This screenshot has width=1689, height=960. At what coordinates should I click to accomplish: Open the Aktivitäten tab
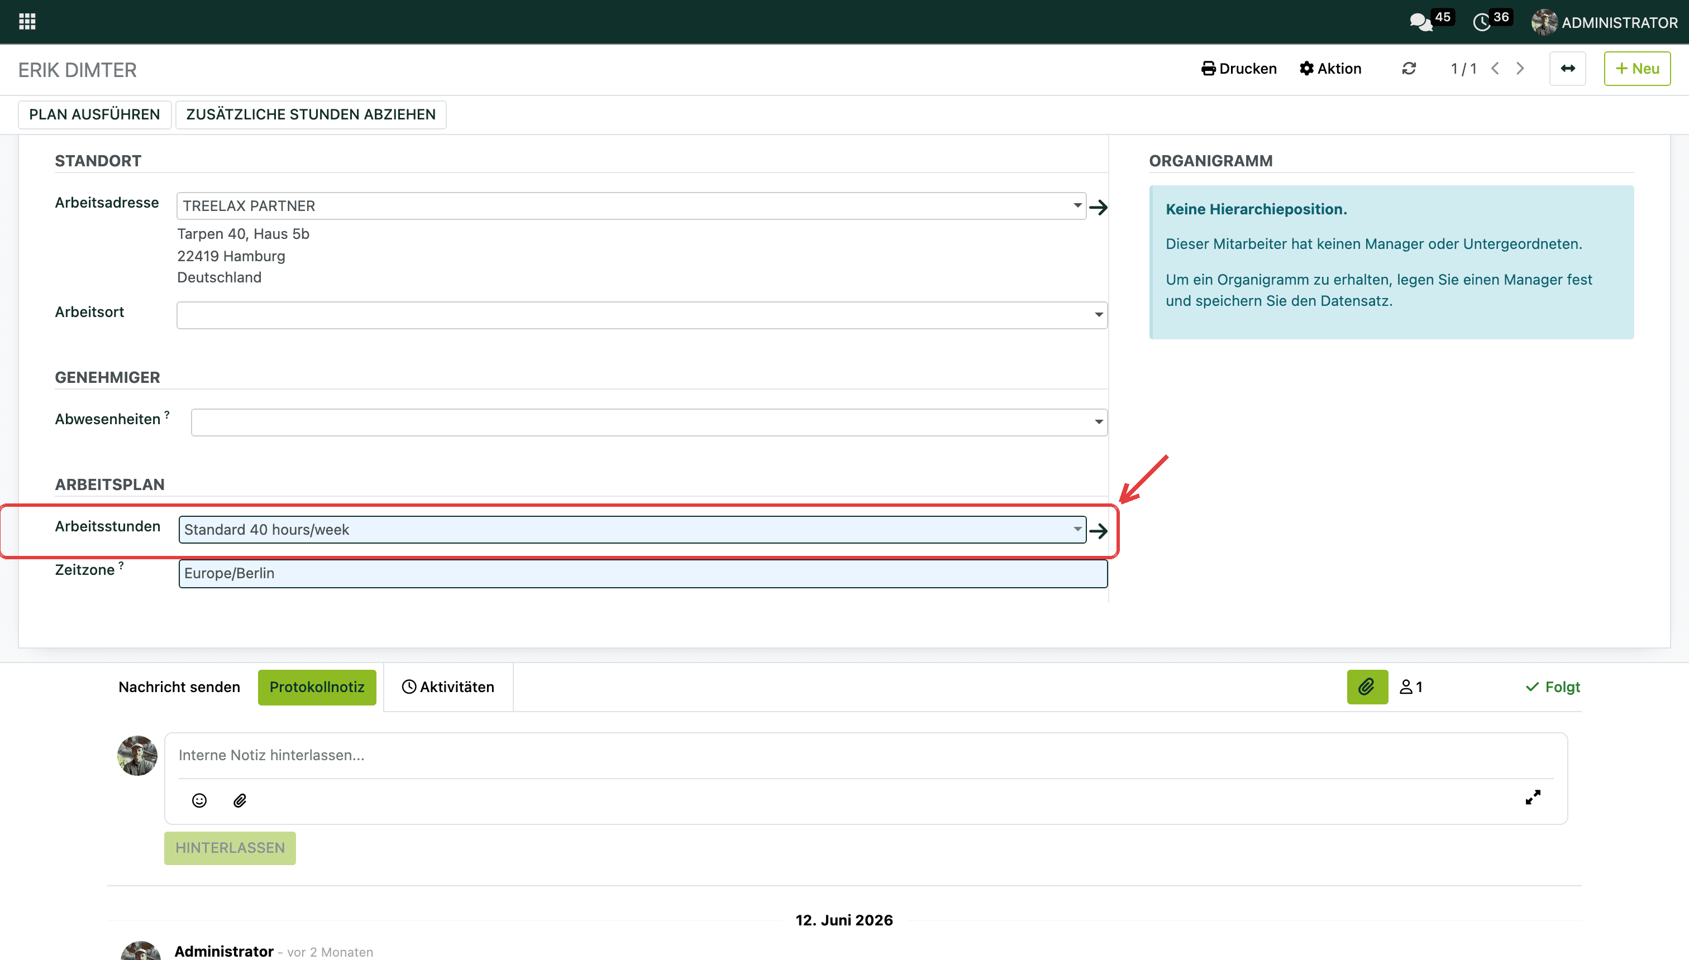(x=448, y=687)
